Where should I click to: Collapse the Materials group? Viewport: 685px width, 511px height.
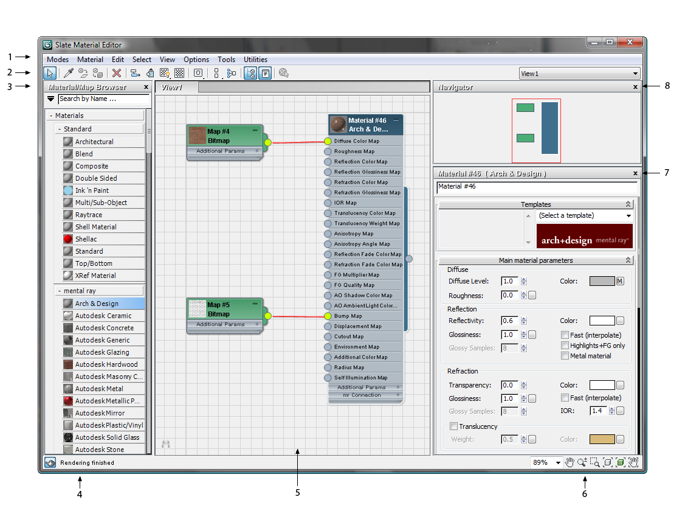51,116
